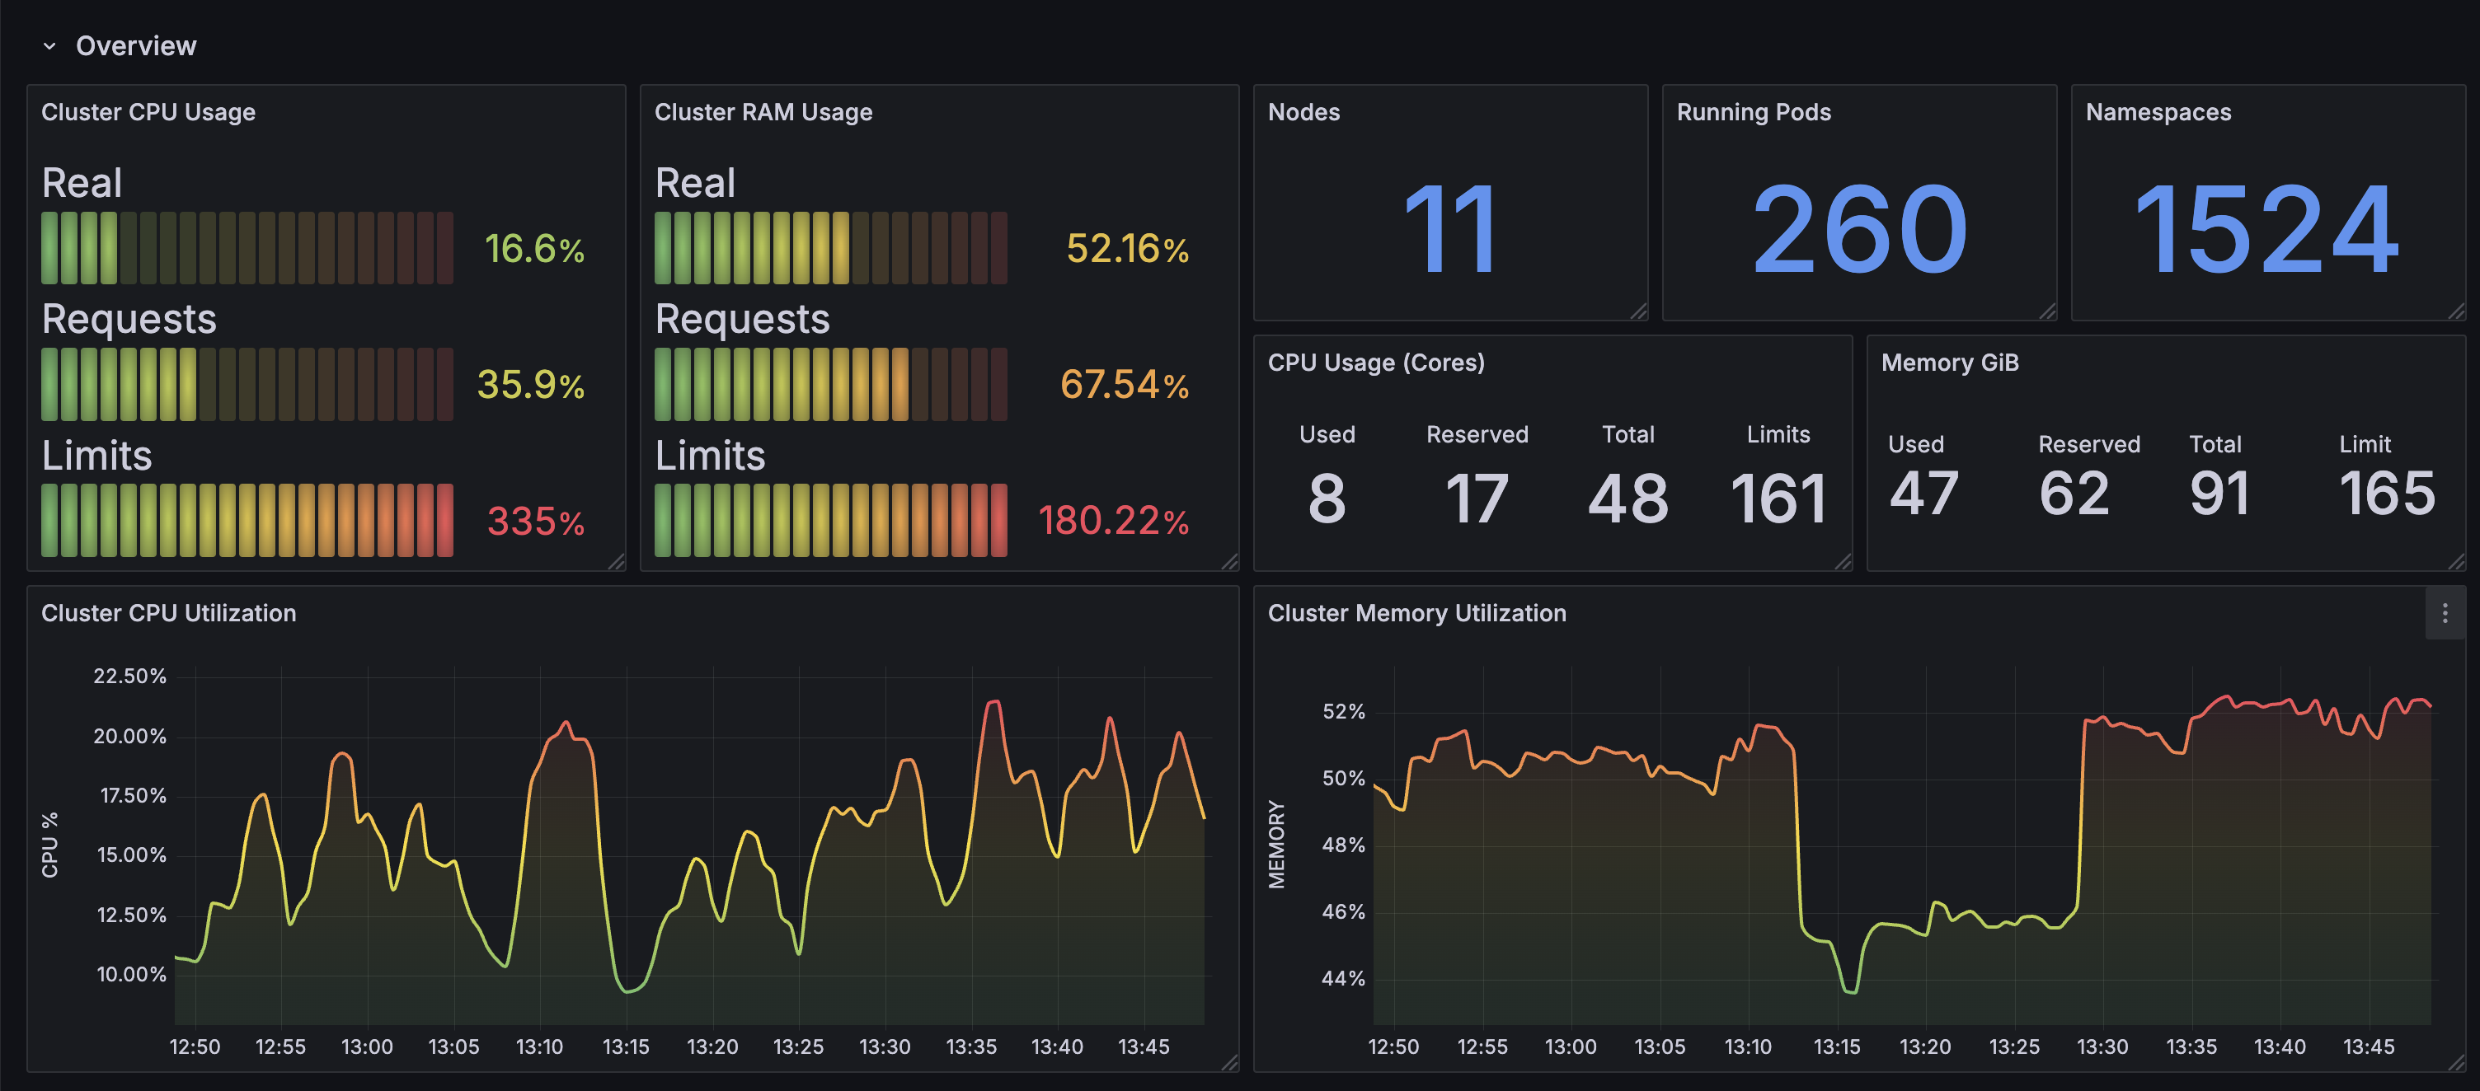Click the CPU cores Reserved value 17
Viewport: 2480px width, 1091px height.
click(1477, 499)
